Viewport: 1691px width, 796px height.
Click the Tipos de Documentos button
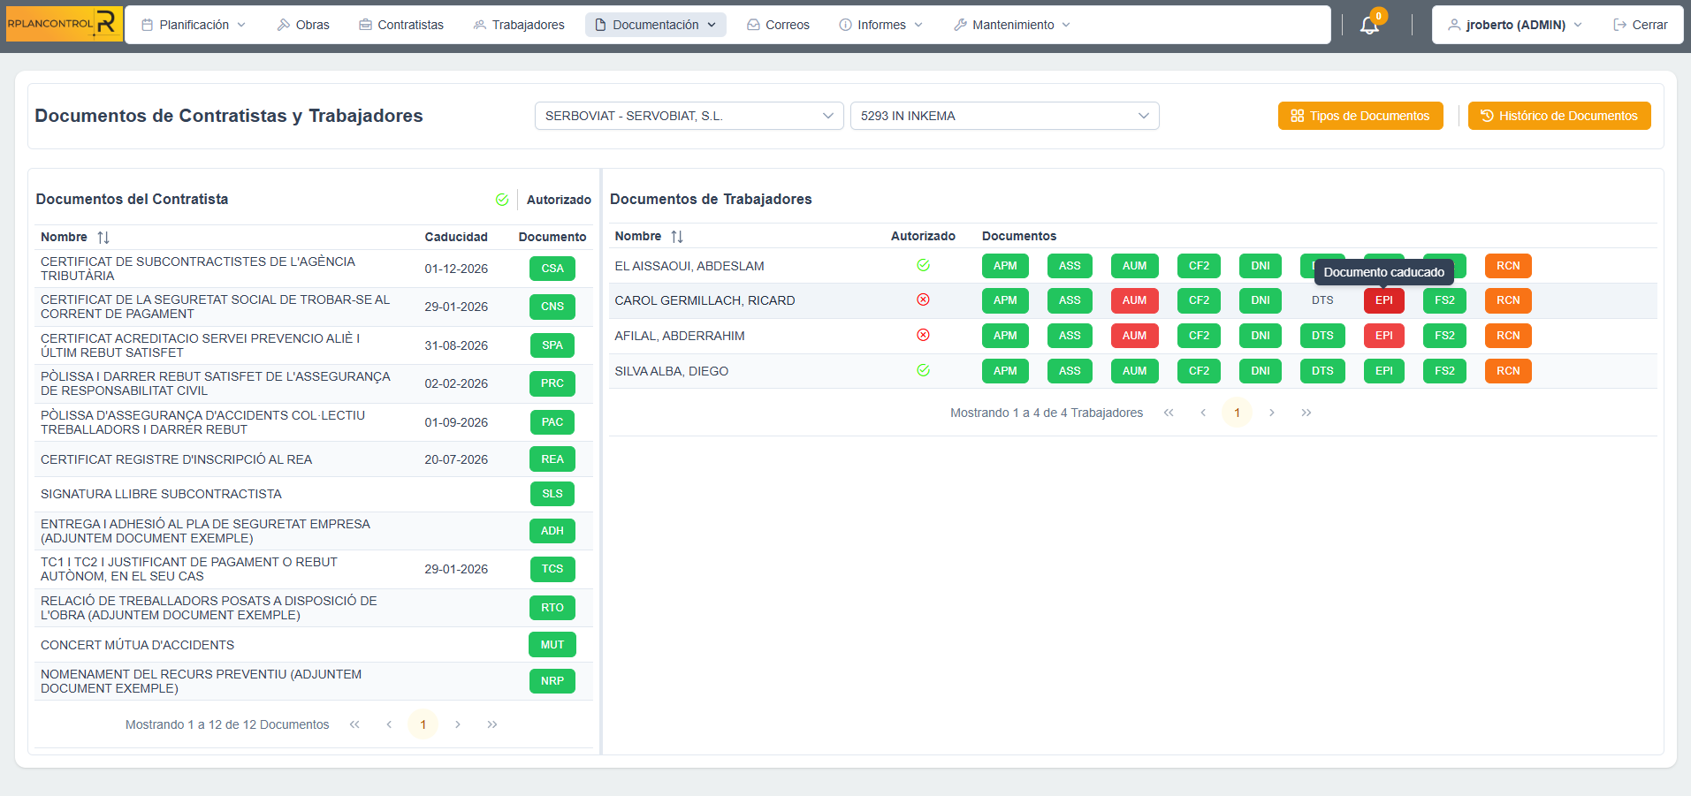pos(1360,115)
